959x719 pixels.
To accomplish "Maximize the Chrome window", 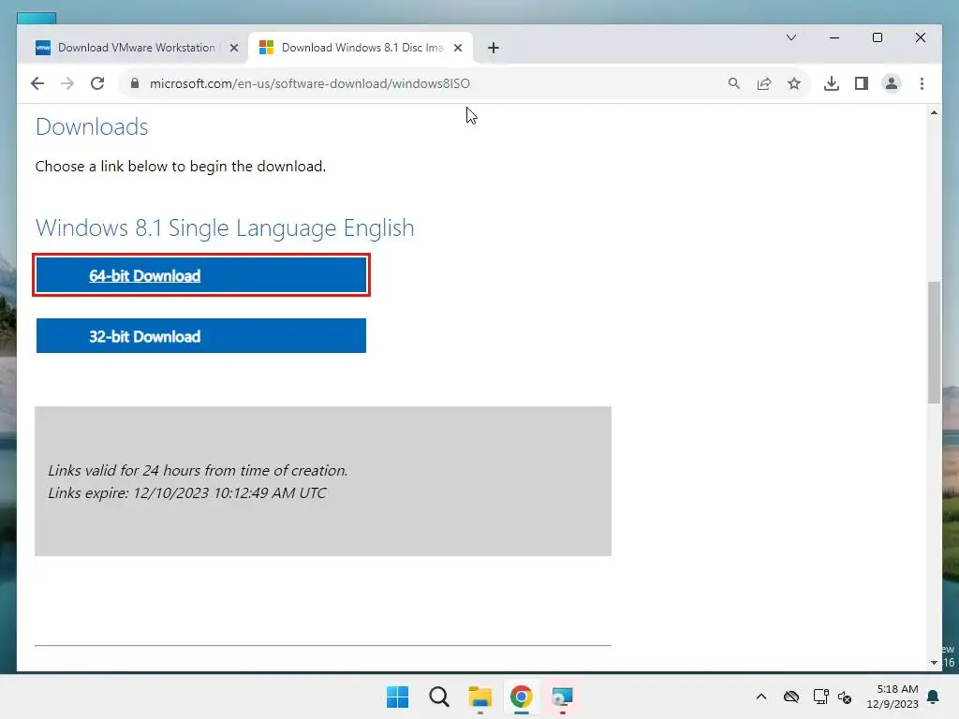I will coord(877,37).
